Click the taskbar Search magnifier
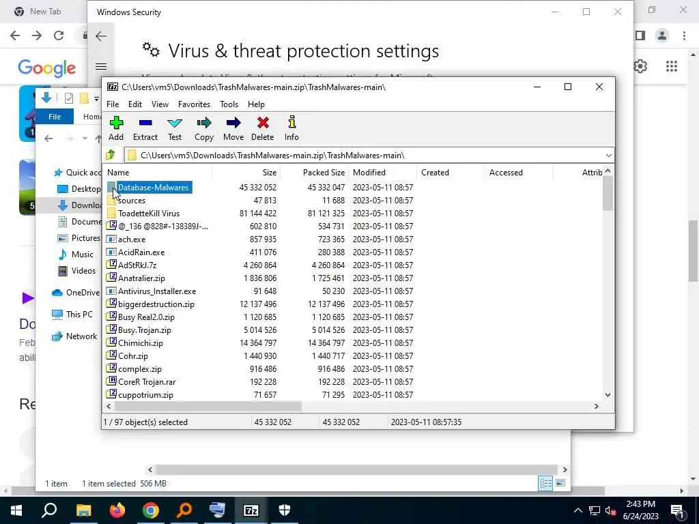 [x=49, y=510]
